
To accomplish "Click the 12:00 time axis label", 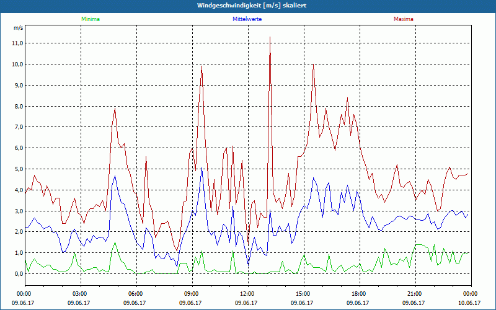I will [x=249, y=294].
